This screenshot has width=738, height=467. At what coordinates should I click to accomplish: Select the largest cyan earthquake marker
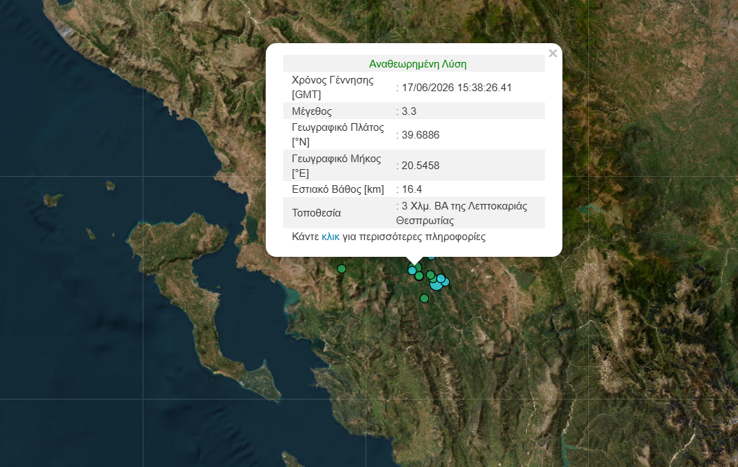coord(437,284)
